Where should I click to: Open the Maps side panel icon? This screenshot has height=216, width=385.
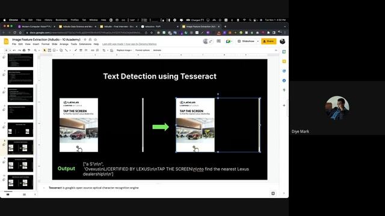pyautogui.click(x=284, y=90)
